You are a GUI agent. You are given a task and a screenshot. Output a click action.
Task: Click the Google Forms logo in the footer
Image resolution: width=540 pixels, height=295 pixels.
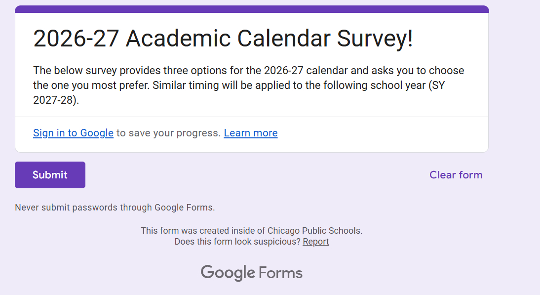252,273
